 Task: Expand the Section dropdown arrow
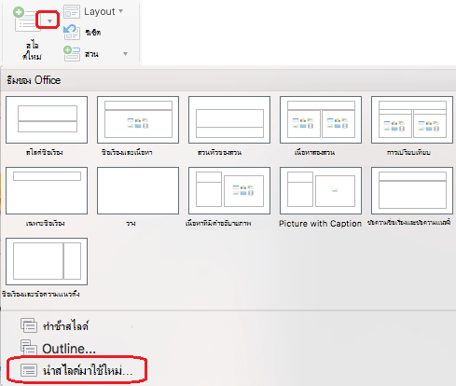coord(125,54)
